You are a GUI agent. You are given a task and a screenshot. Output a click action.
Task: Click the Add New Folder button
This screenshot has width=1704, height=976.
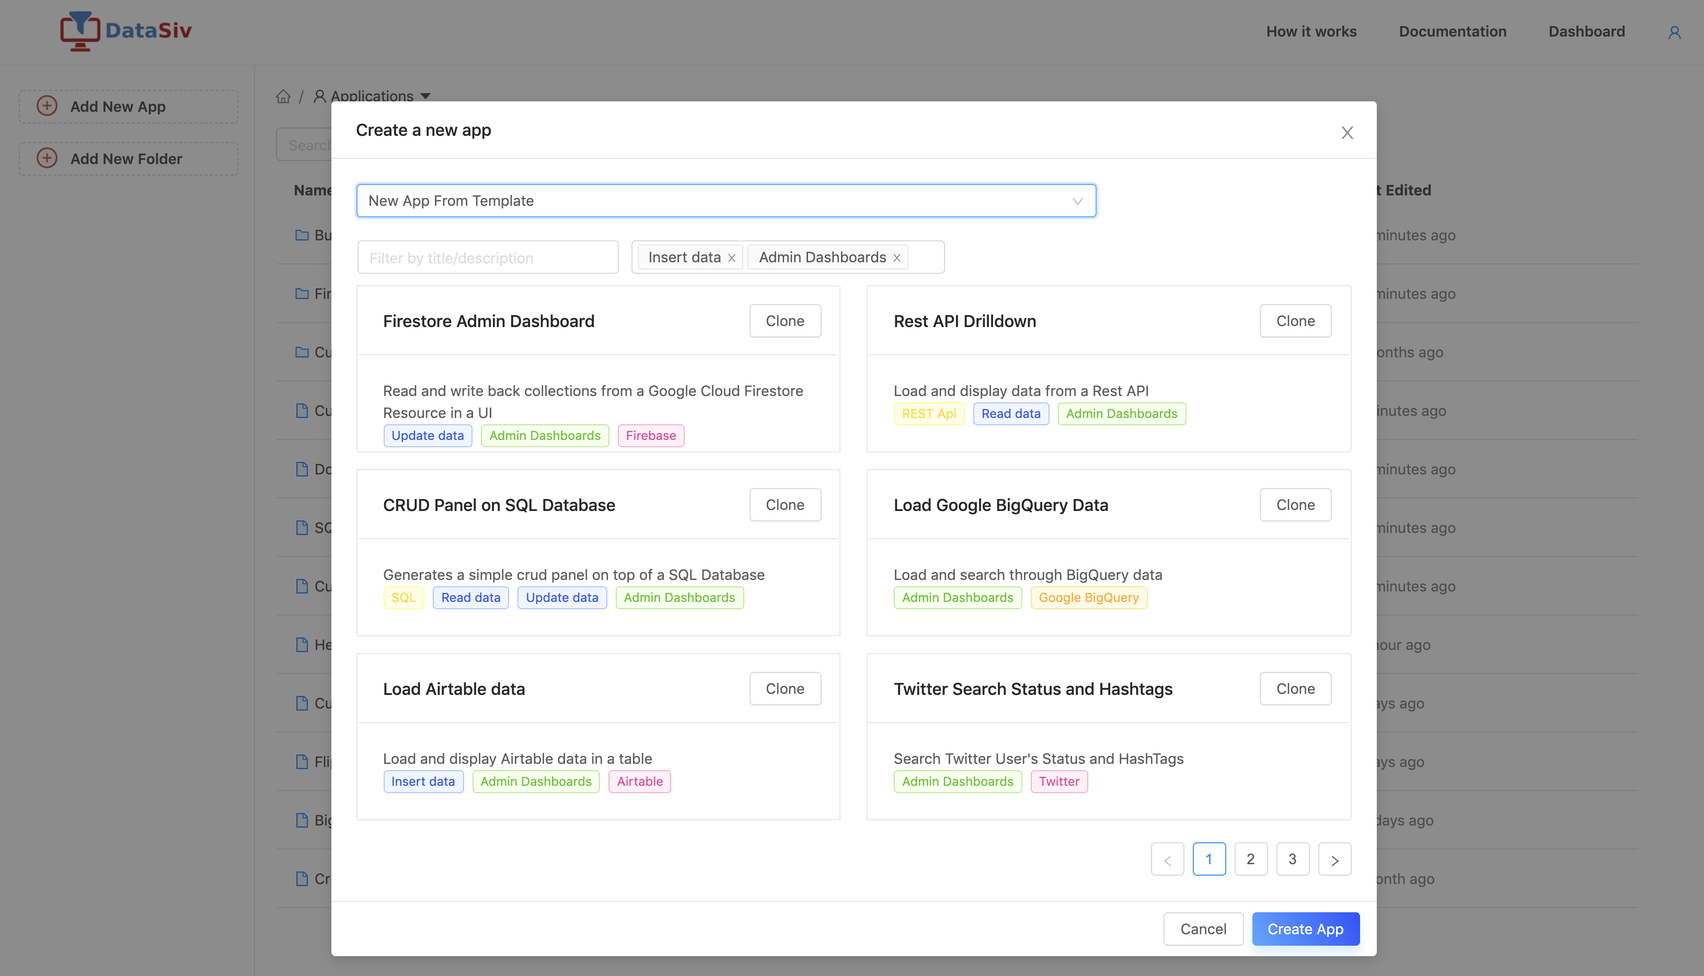click(128, 158)
